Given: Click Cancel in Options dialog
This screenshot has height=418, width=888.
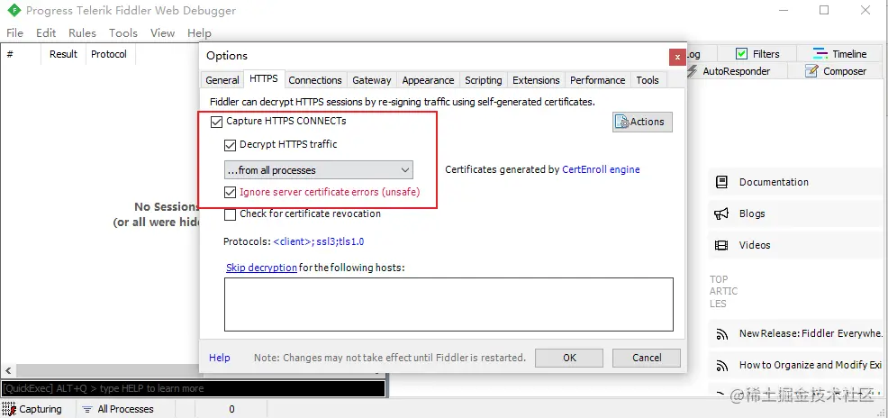Looking at the screenshot, I should coord(646,358).
